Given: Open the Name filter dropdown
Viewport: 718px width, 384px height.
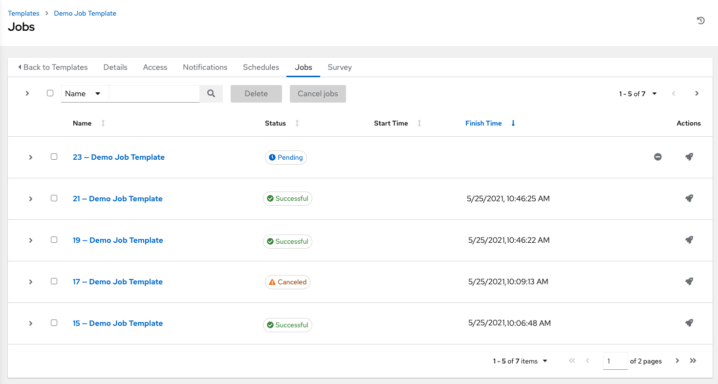Looking at the screenshot, I should point(85,93).
